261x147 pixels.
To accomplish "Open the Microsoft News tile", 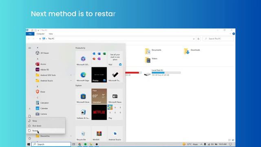I will (115, 96).
